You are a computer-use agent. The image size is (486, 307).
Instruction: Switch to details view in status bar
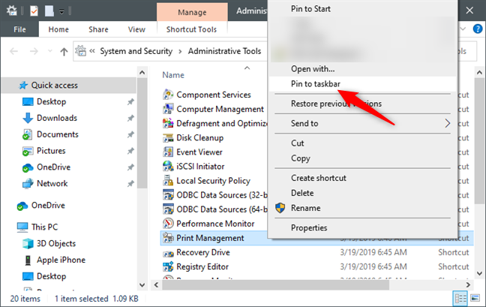[x=460, y=298]
